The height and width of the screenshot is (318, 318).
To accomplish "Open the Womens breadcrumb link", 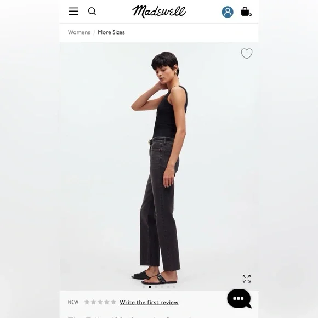I will point(79,32).
